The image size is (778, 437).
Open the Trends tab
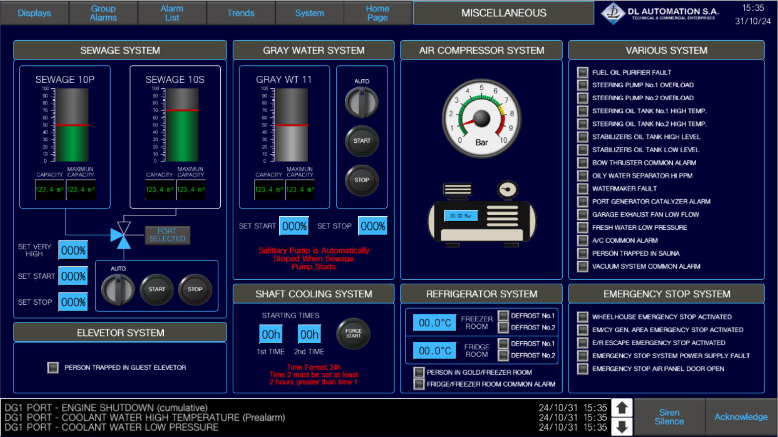tap(241, 13)
